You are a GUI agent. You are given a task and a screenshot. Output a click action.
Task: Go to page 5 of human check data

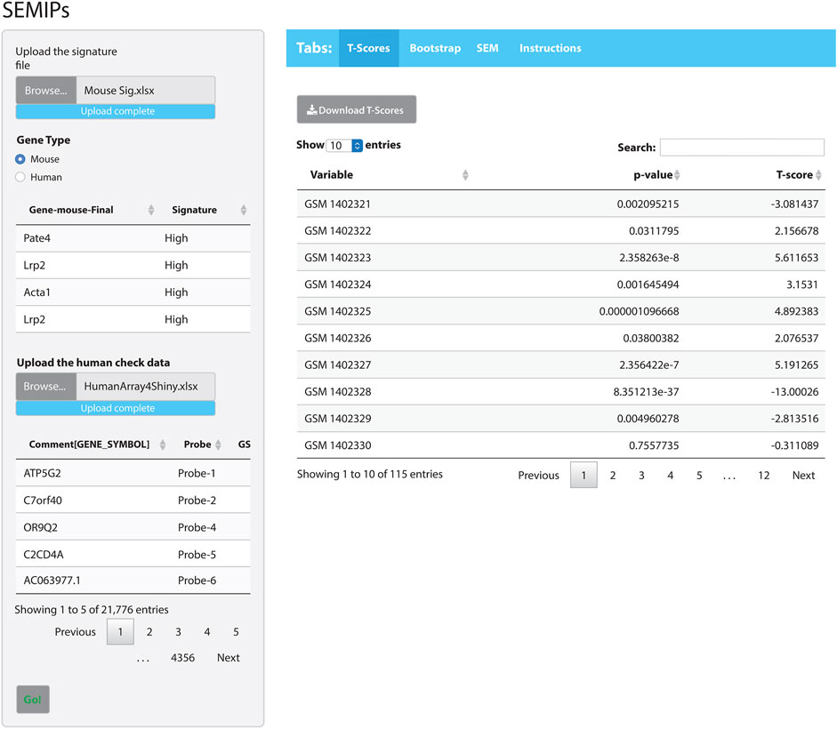[236, 632]
